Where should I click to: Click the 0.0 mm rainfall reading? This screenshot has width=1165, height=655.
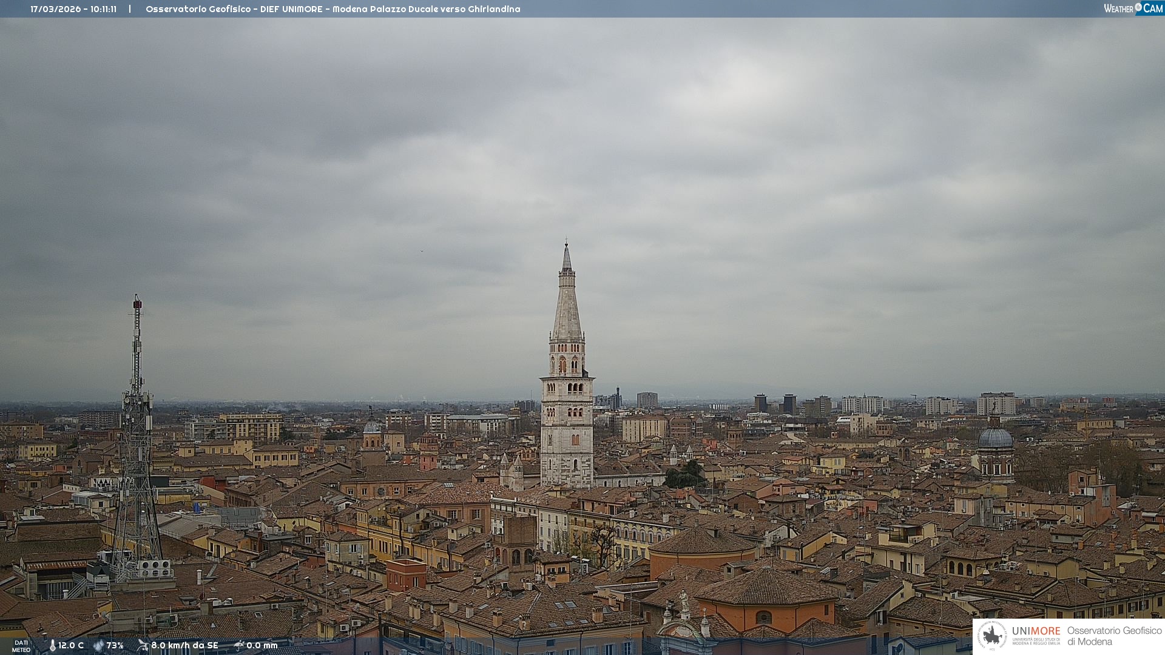262,645
